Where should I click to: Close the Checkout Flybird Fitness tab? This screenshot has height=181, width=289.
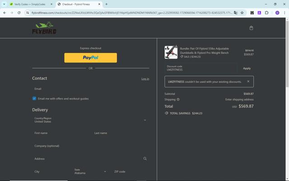tap(99, 4)
